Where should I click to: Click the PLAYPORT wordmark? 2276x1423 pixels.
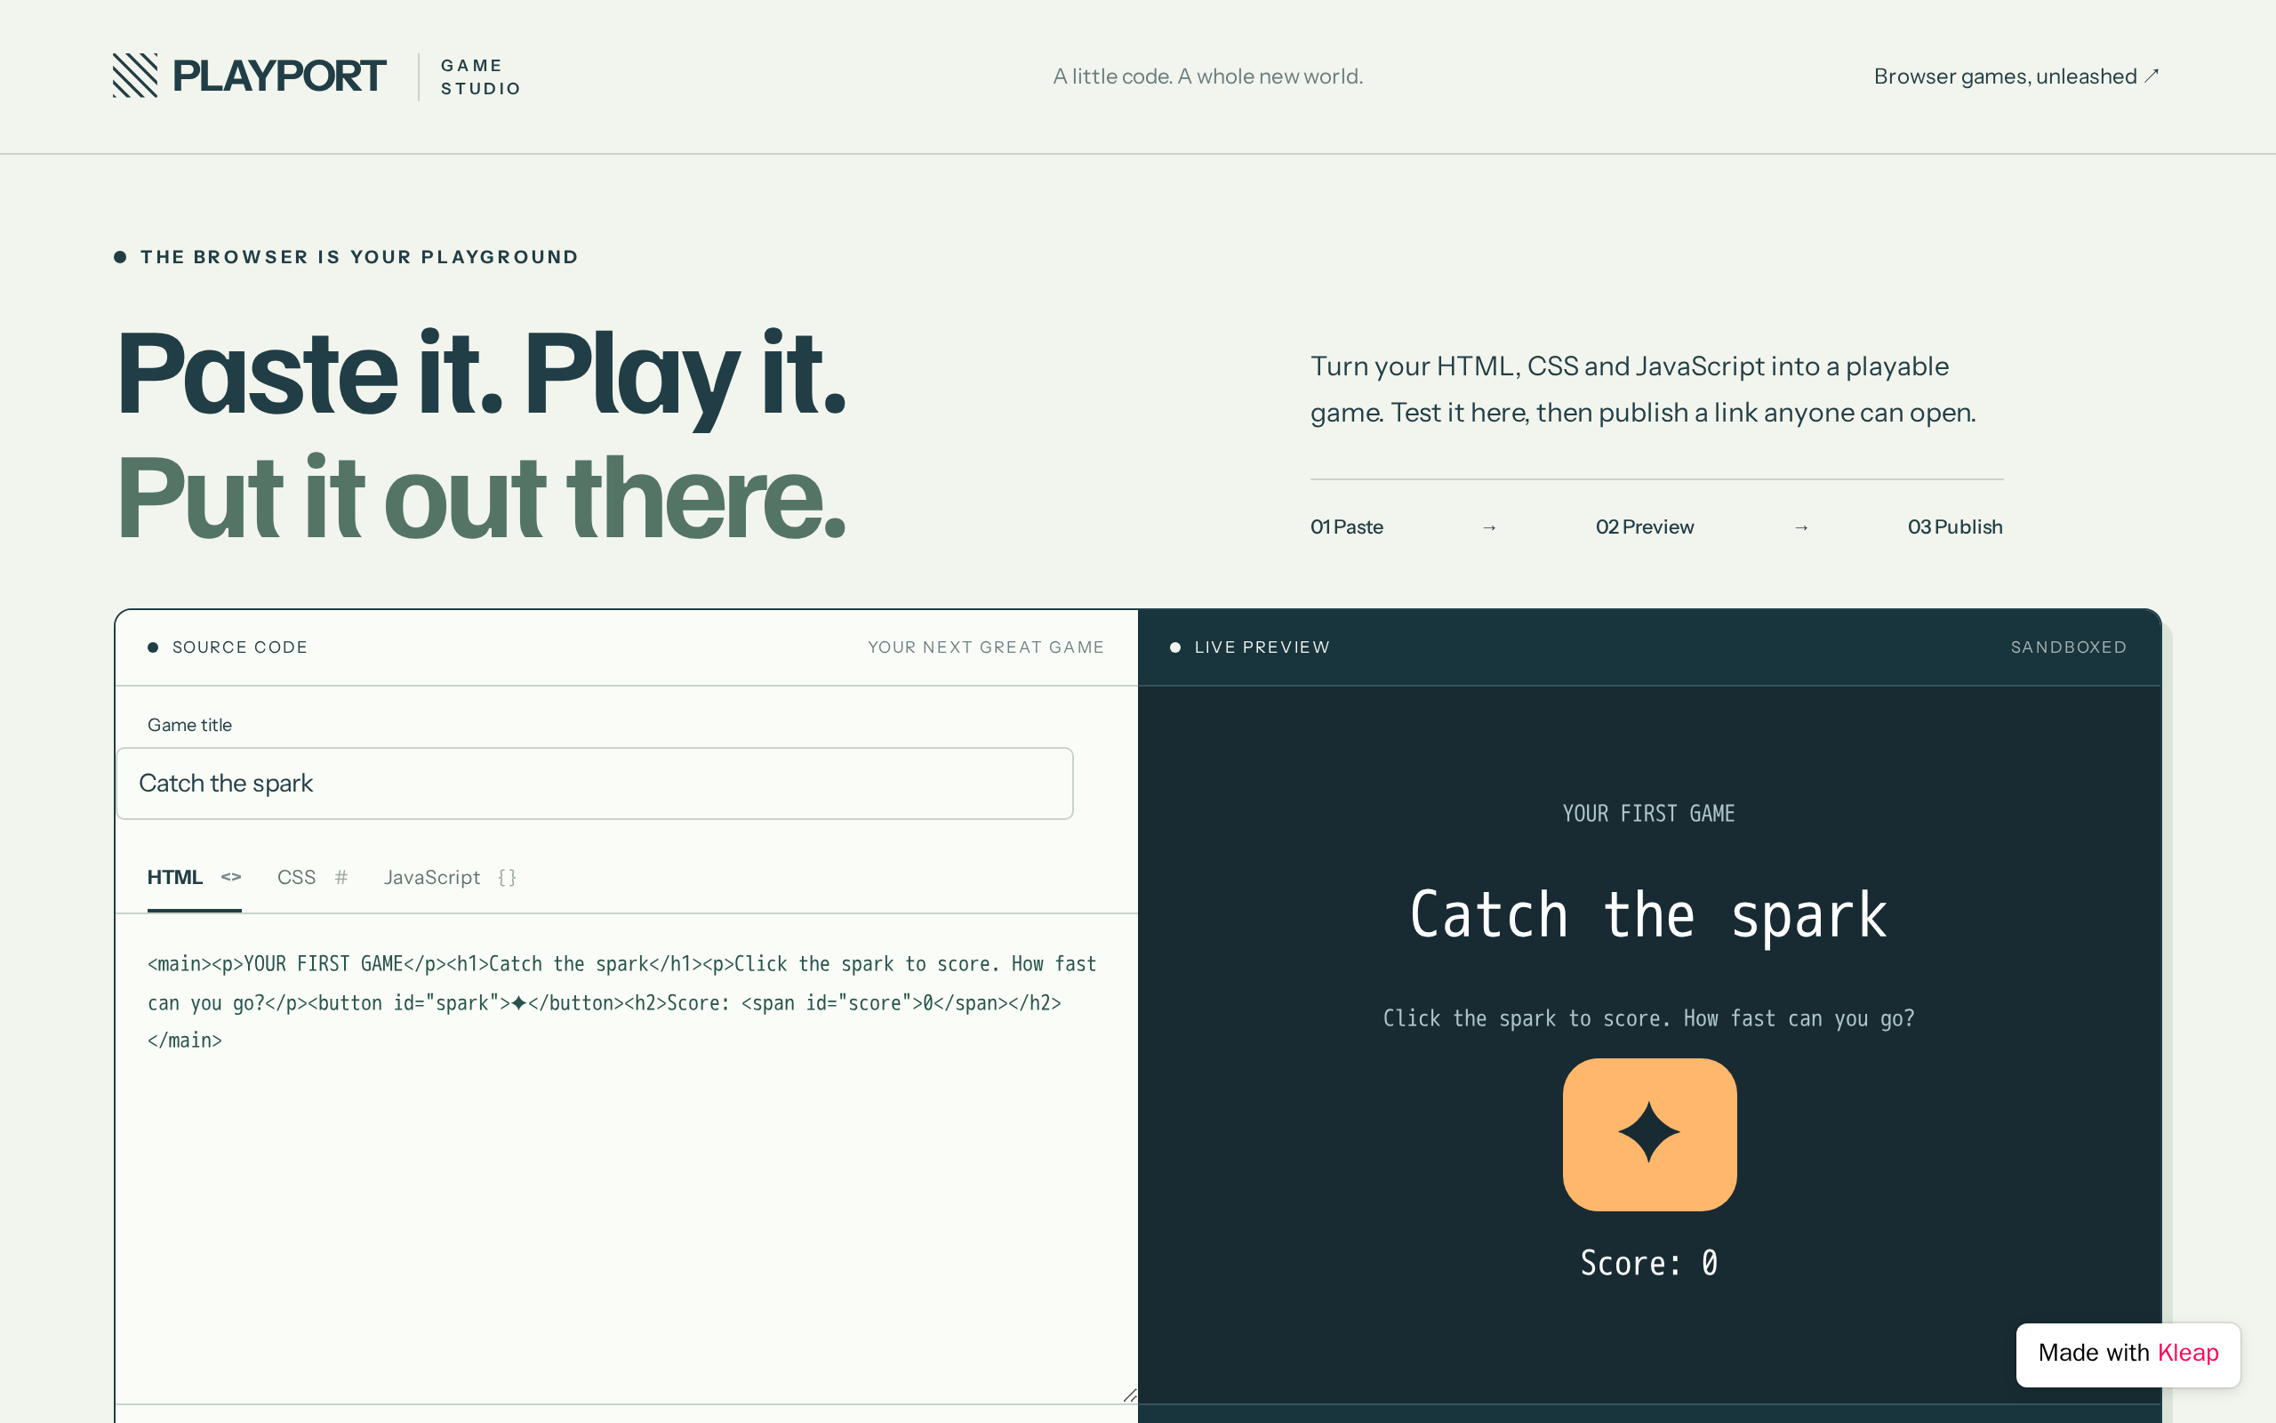tap(279, 76)
